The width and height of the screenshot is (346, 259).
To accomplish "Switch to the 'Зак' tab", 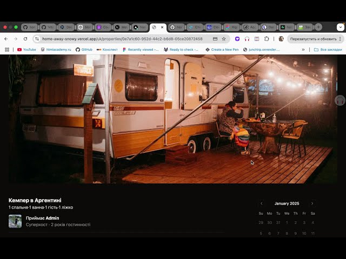I will (x=305, y=28).
